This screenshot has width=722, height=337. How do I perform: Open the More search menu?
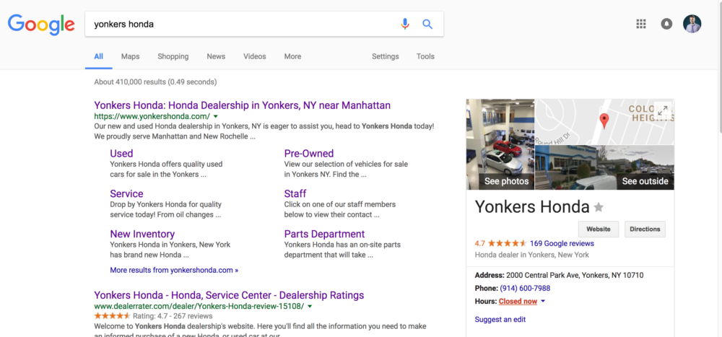292,56
